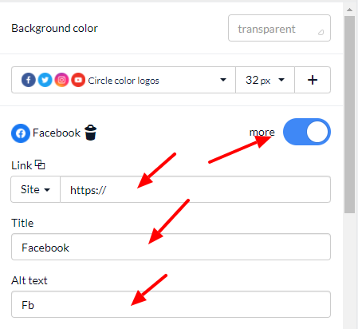Click the scrollbar up arrow
The height and width of the screenshot is (329, 358).
pyautogui.click(x=349, y=10)
